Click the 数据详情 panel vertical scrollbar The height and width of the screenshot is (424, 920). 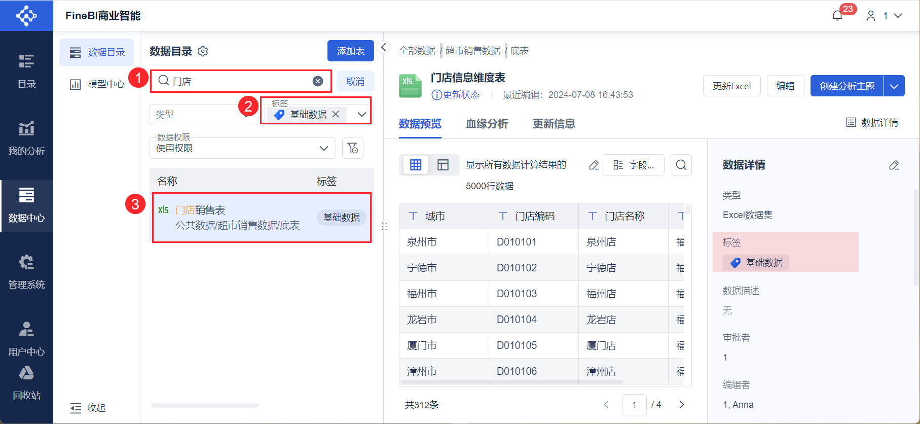[x=916, y=237]
